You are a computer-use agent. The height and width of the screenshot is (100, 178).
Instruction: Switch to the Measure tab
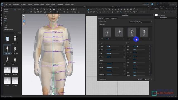pyautogui.click(x=107, y=18)
